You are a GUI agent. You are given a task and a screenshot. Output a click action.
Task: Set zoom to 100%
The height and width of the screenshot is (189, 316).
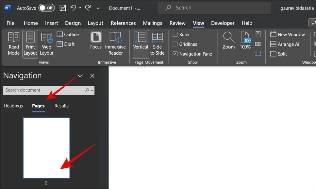click(x=245, y=41)
